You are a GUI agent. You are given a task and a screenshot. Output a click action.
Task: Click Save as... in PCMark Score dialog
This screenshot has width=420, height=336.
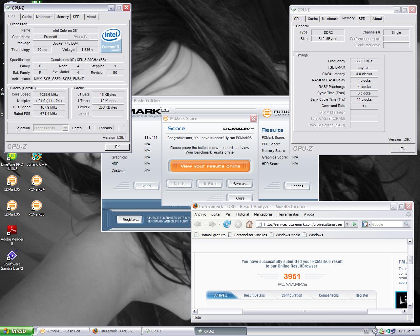pos(241,184)
